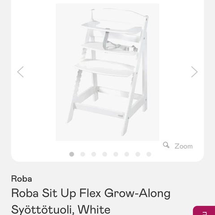215x215 pixels.
Task: Advance to next product photo with right arrow
Action: point(194,72)
